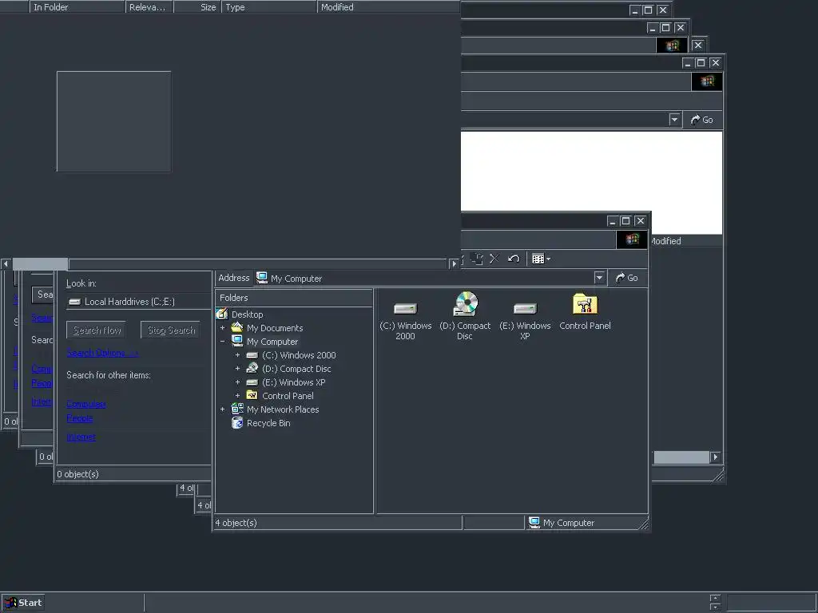Click the 0 object(s) search status text
This screenshot has height=613, width=818.
coord(77,474)
